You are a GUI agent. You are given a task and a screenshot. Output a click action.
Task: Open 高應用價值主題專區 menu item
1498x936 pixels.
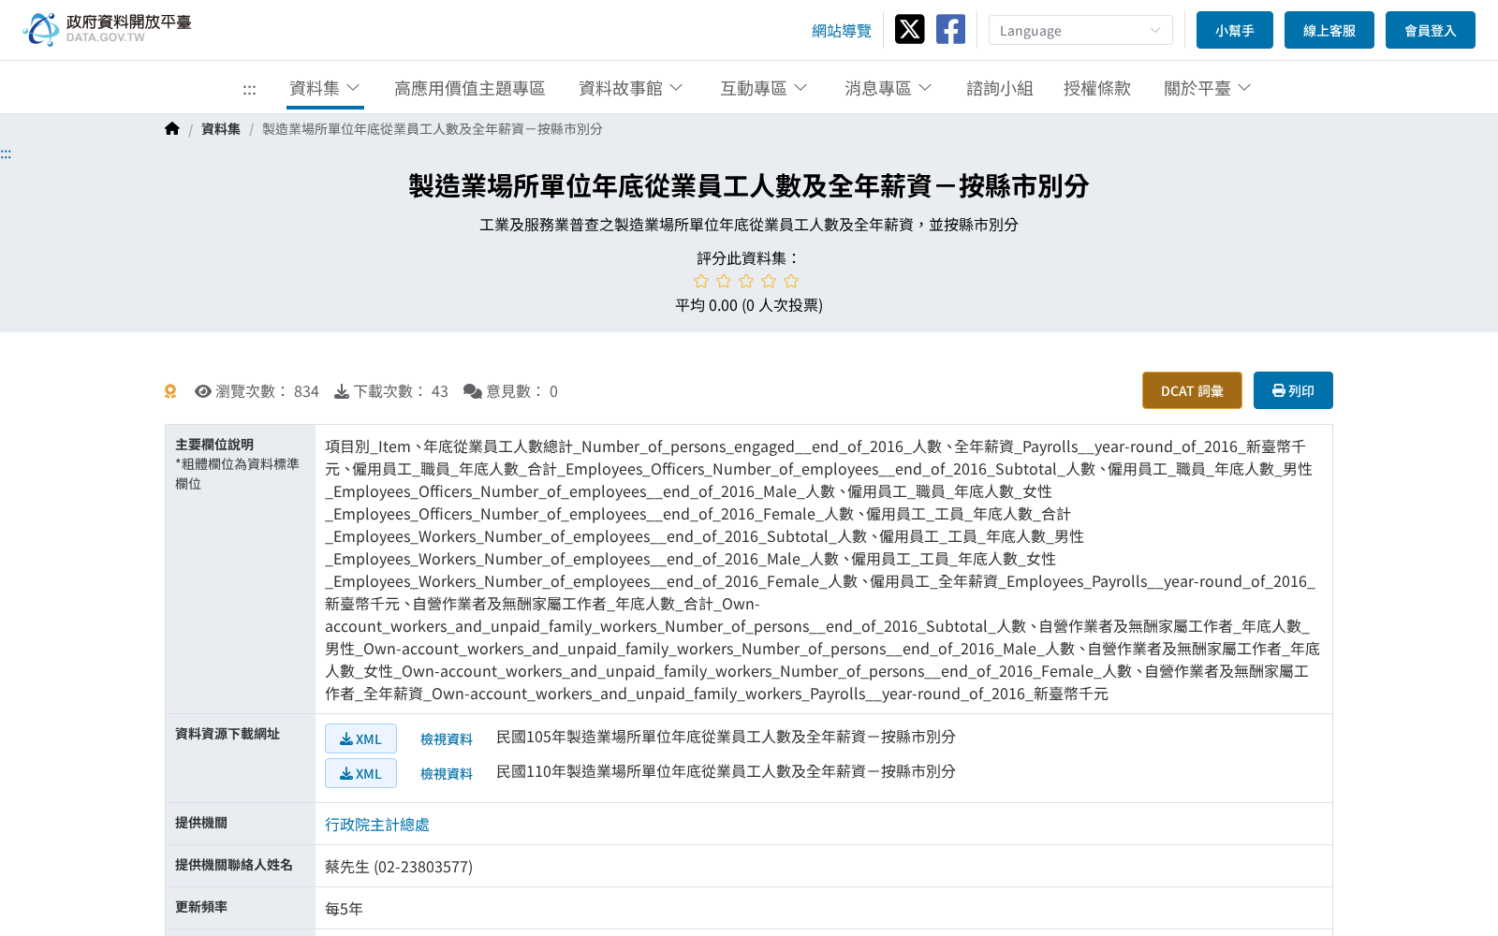470,88
